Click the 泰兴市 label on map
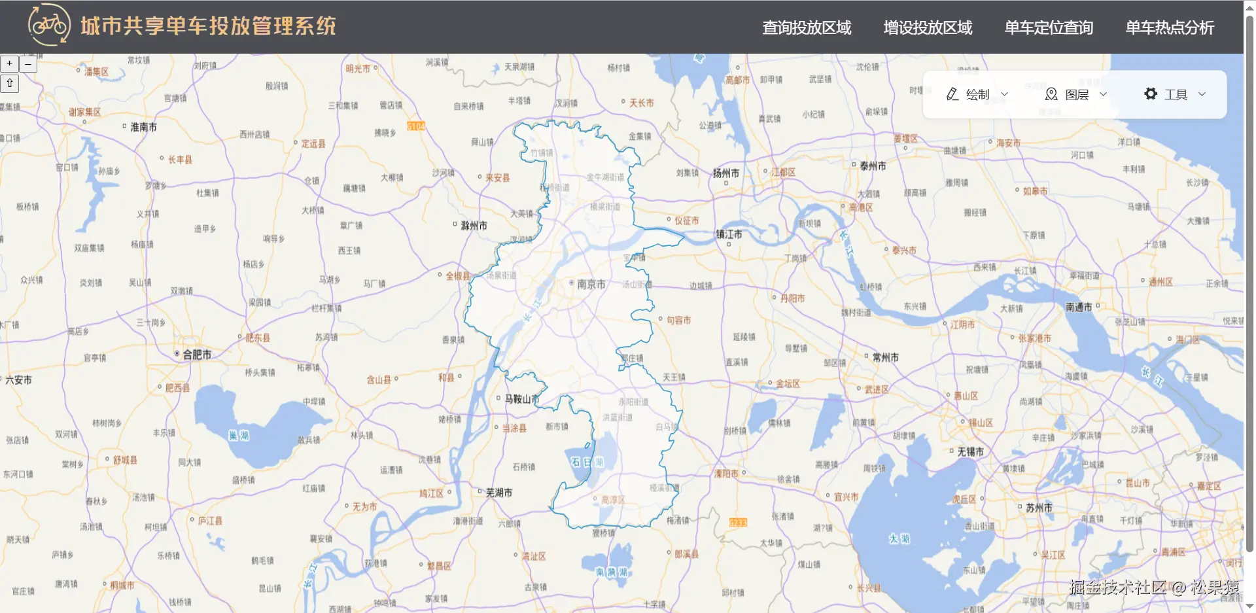 pyautogui.click(x=904, y=250)
